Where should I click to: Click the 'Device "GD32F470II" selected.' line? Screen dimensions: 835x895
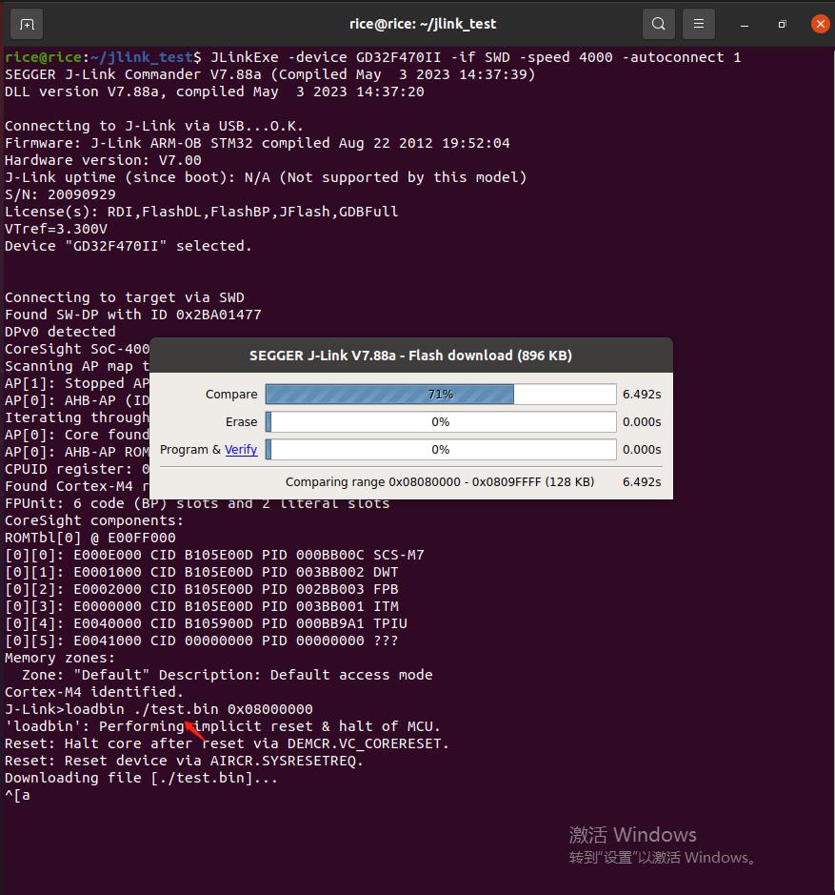click(x=129, y=246)
